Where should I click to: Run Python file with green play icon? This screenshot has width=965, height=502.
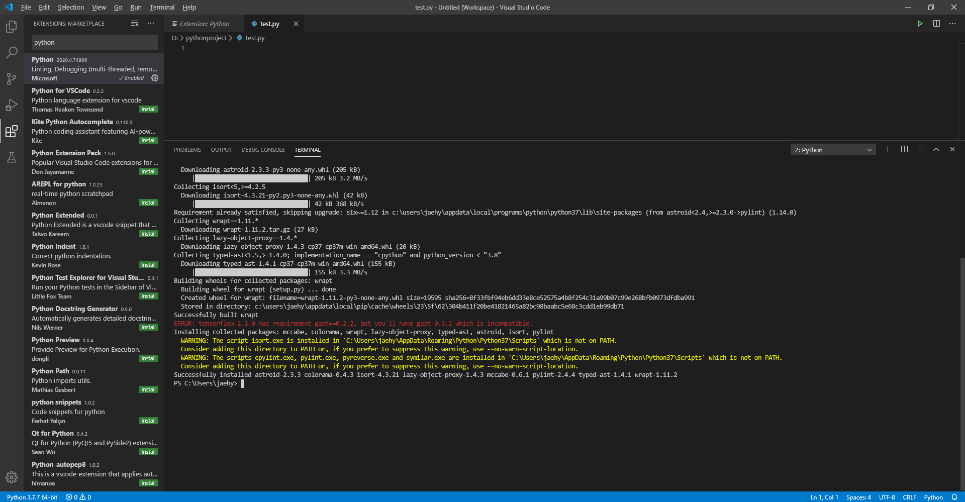920,24
